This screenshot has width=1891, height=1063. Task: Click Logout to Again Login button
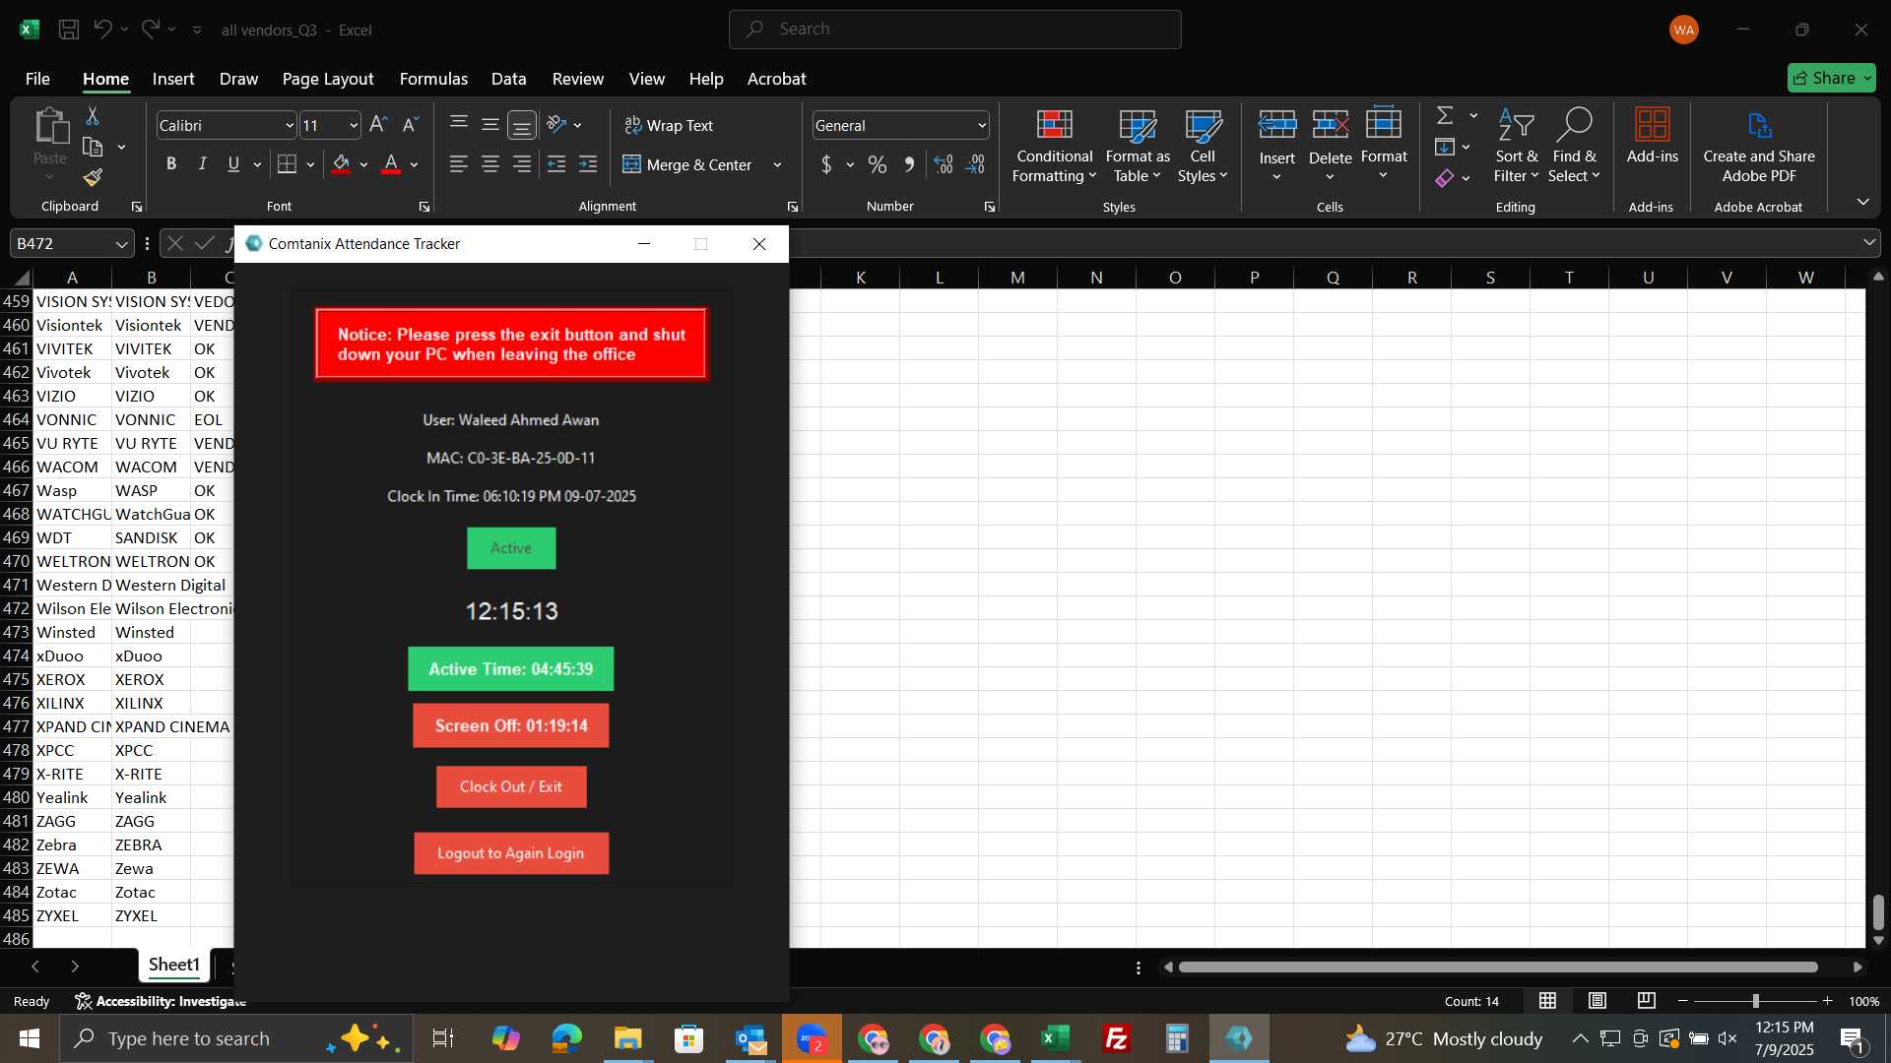(511, 852)
